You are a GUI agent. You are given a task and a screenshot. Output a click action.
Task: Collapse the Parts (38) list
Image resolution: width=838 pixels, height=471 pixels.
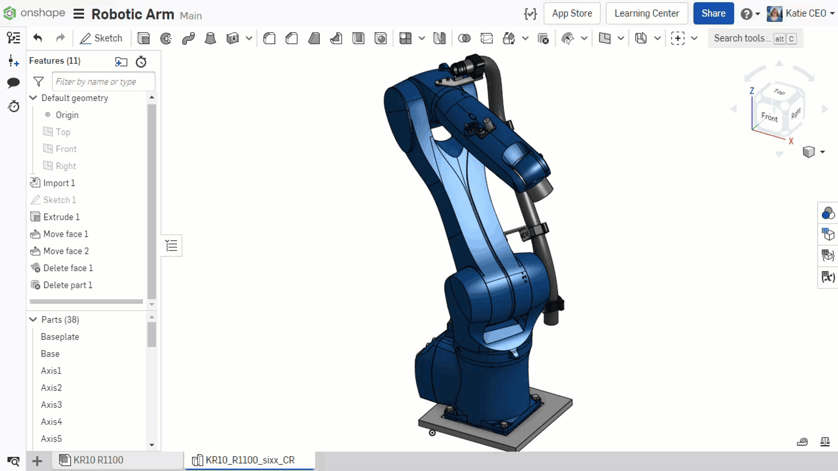point(34,320)
